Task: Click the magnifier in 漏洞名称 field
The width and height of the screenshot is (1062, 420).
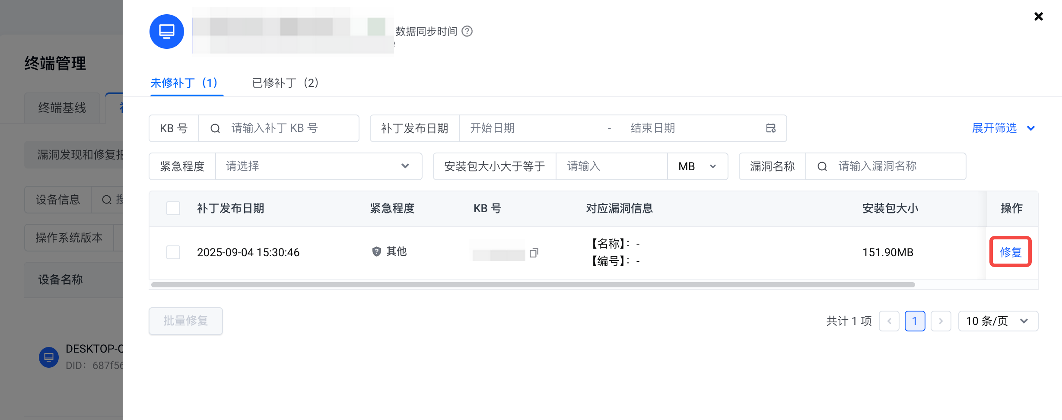Action: pyautogui.click(x=822, y=166)
